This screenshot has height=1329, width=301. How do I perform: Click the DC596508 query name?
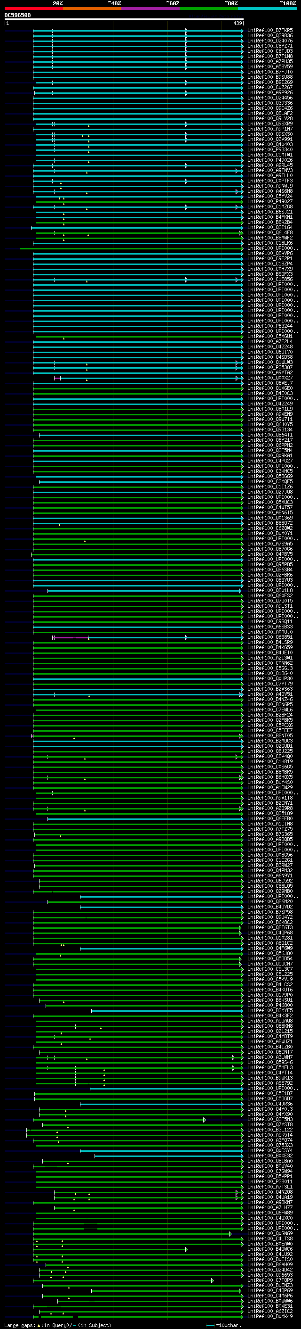coord(17,16)
